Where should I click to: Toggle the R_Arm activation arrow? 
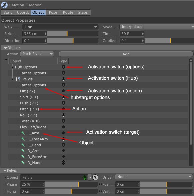click(63, 151)
